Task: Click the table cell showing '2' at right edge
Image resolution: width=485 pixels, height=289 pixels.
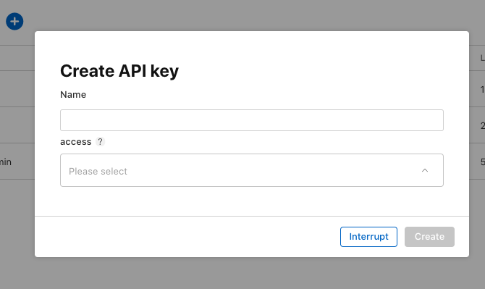Action: click(x=483, y=125)
